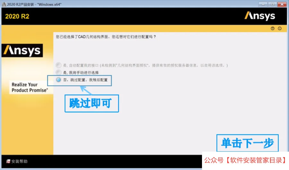Click the 您已经选择了CAD几何结构界面 question text

(x=106, y=37)
